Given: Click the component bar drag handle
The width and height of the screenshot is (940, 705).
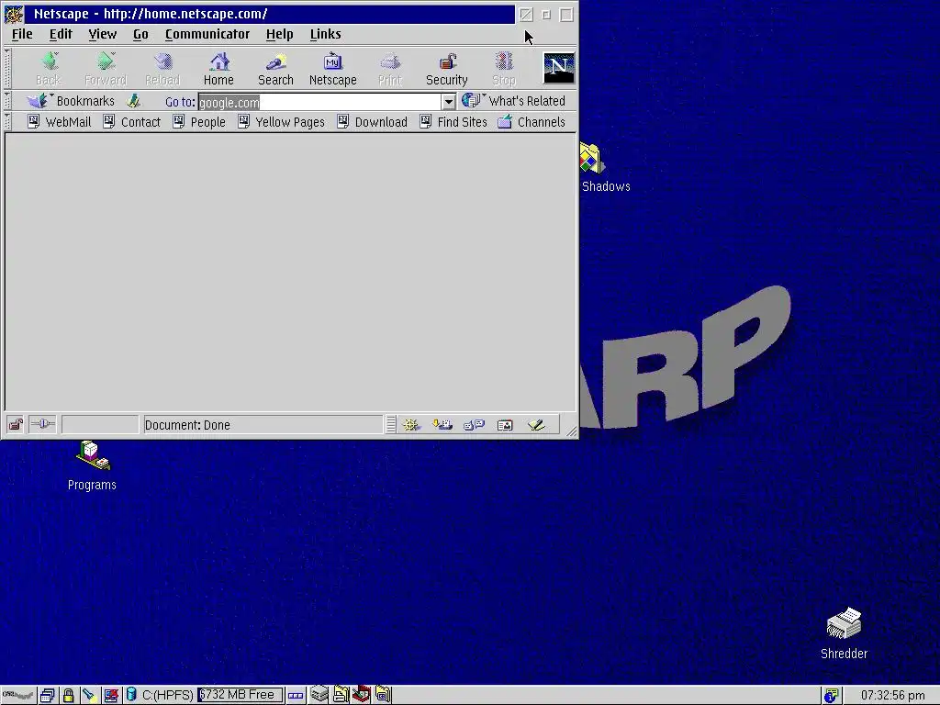Looking at the screenshot, I should tap(391, 424).
